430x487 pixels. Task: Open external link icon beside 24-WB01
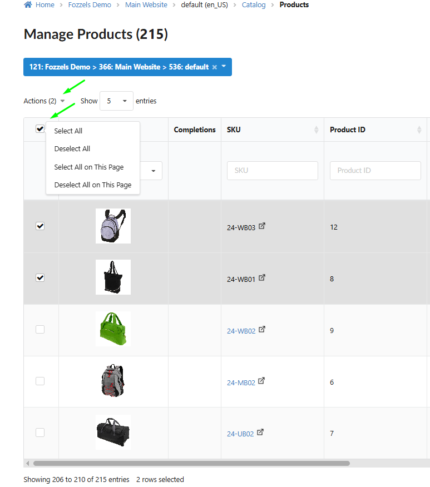(262, 278)
